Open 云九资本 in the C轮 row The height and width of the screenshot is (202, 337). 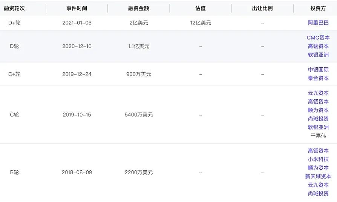click(x=318, y=93)
